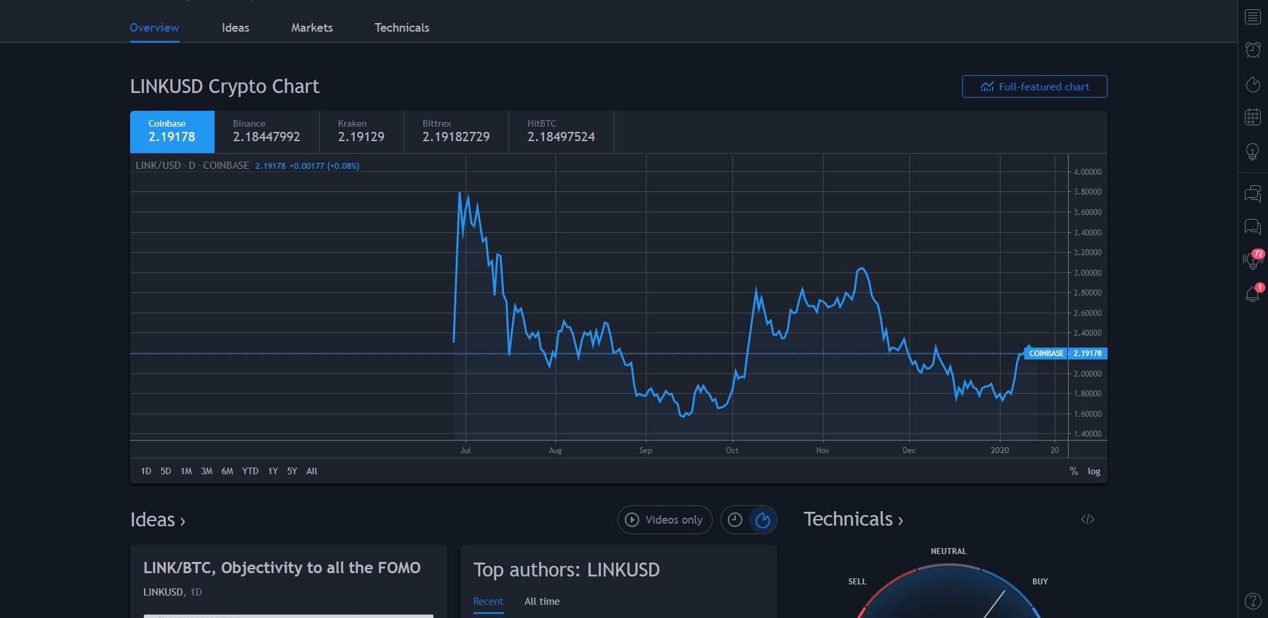Open the Ideas section heading link
The height and width of the screenshot is (618, 1268).
pos(158,520)
